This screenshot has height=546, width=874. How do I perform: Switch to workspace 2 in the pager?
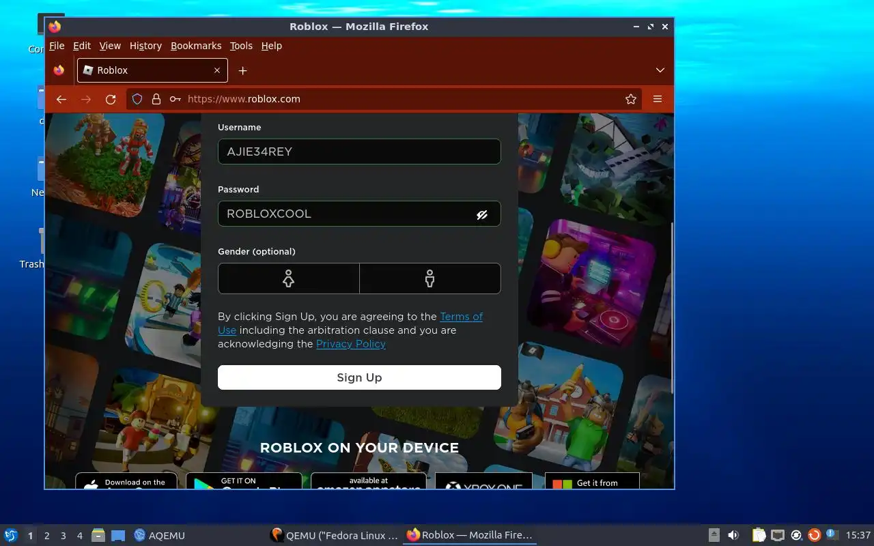(47, 536)
